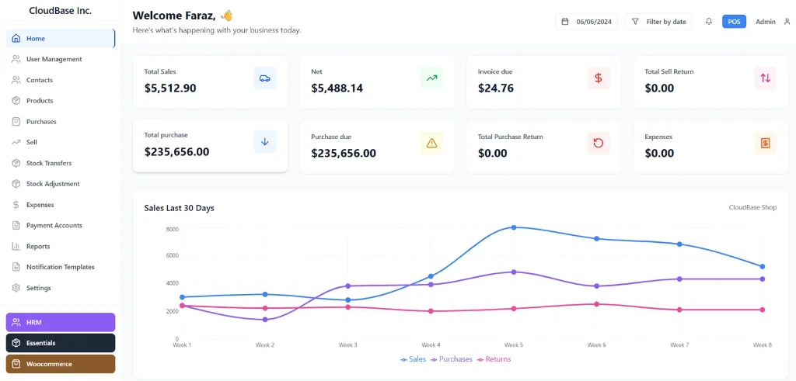Click the $5,488.14 Net value
The height and width of the screenshot is (381, 796).
point(337,88)
